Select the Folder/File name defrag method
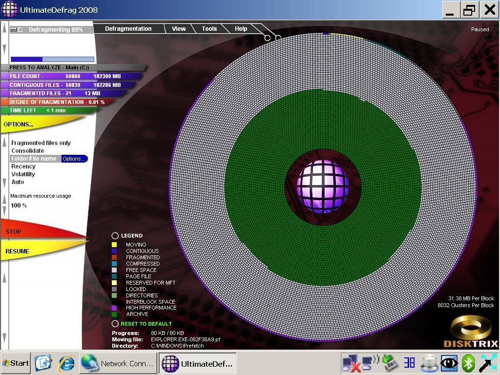The height and width of the screenshot is (375, 500). [34, 159]
